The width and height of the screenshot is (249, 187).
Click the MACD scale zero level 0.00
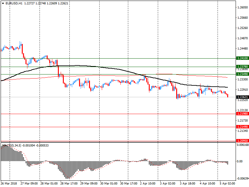pos(240,161)
